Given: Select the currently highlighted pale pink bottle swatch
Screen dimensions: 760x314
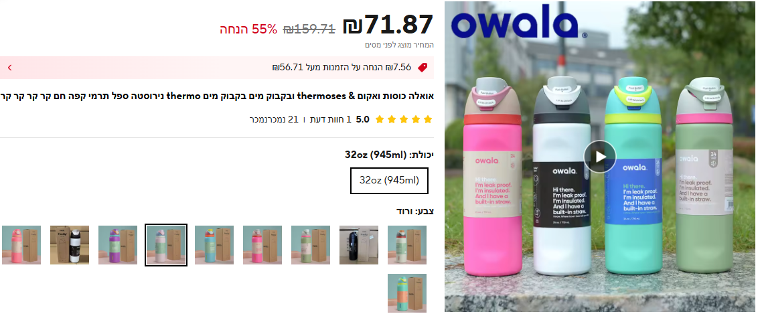Looking at the screenshot, I should (166, 245).
